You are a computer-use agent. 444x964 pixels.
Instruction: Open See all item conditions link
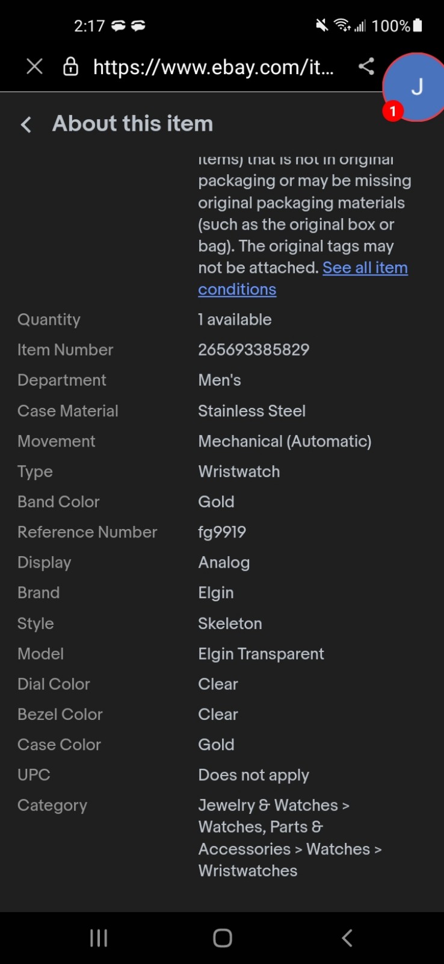point(303,278)
